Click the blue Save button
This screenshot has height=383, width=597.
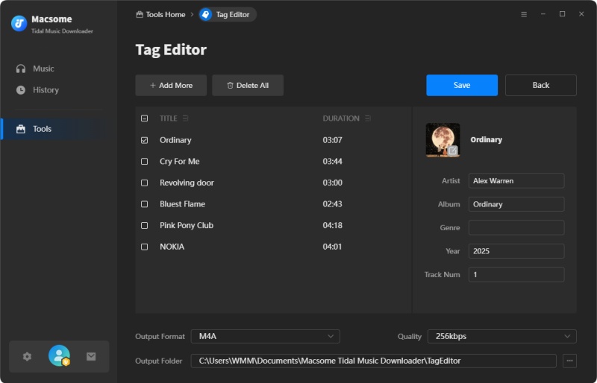[x=462, y=85]
